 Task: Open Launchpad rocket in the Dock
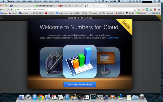[x=28, y=97]
